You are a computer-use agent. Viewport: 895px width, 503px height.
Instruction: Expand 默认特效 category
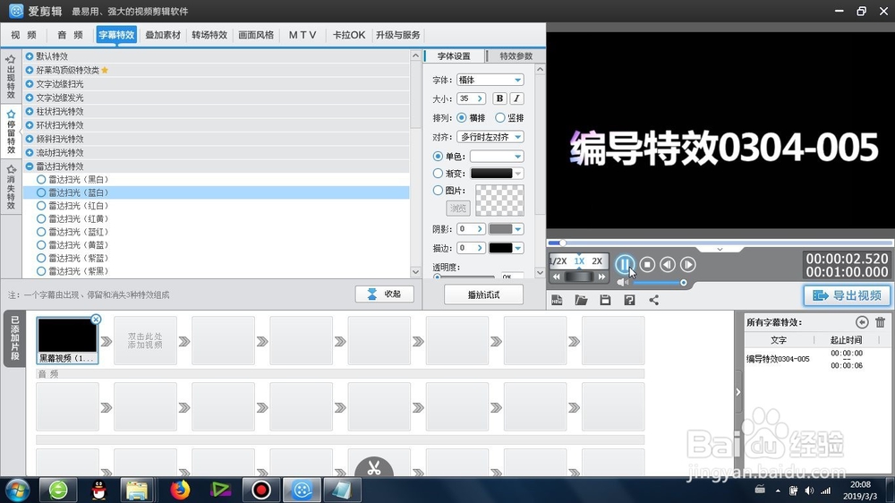tap(30, 56)
